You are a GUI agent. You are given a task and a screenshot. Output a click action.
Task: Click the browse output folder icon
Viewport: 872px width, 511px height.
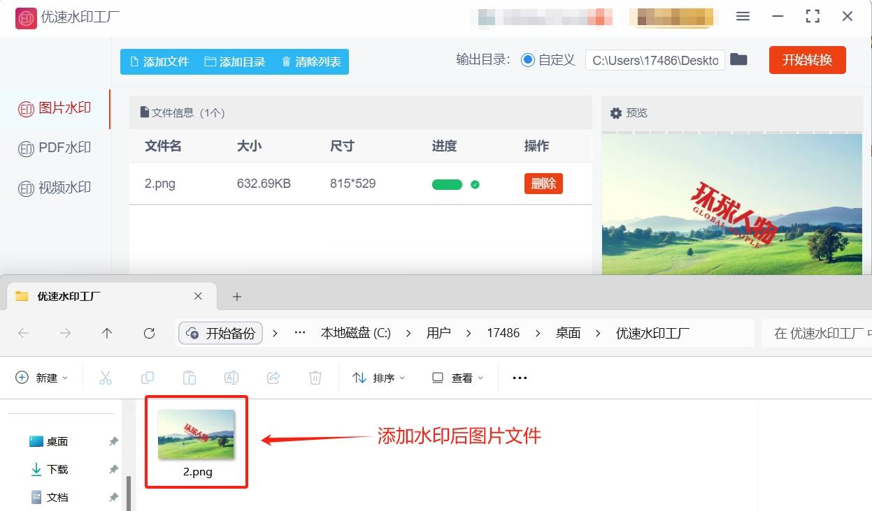point(738,60)
